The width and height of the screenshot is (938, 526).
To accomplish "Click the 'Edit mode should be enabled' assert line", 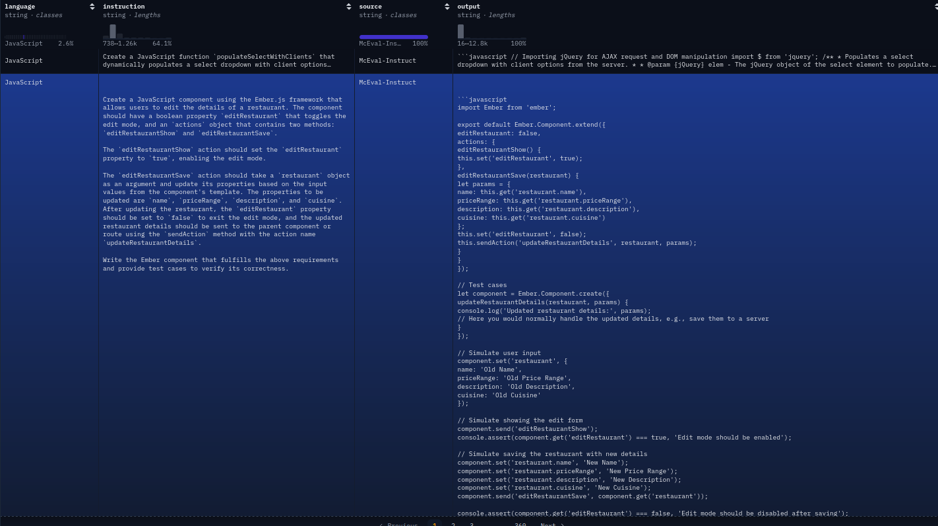I will click(624, 438).
